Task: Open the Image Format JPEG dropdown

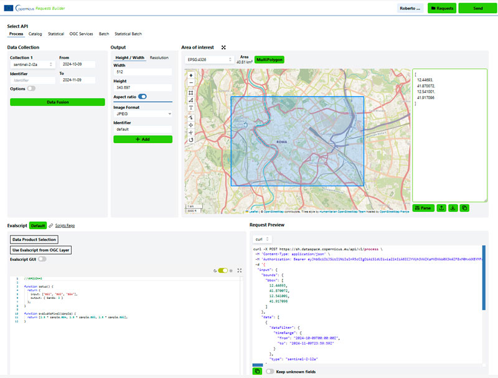Action: (x=143, y=114)
